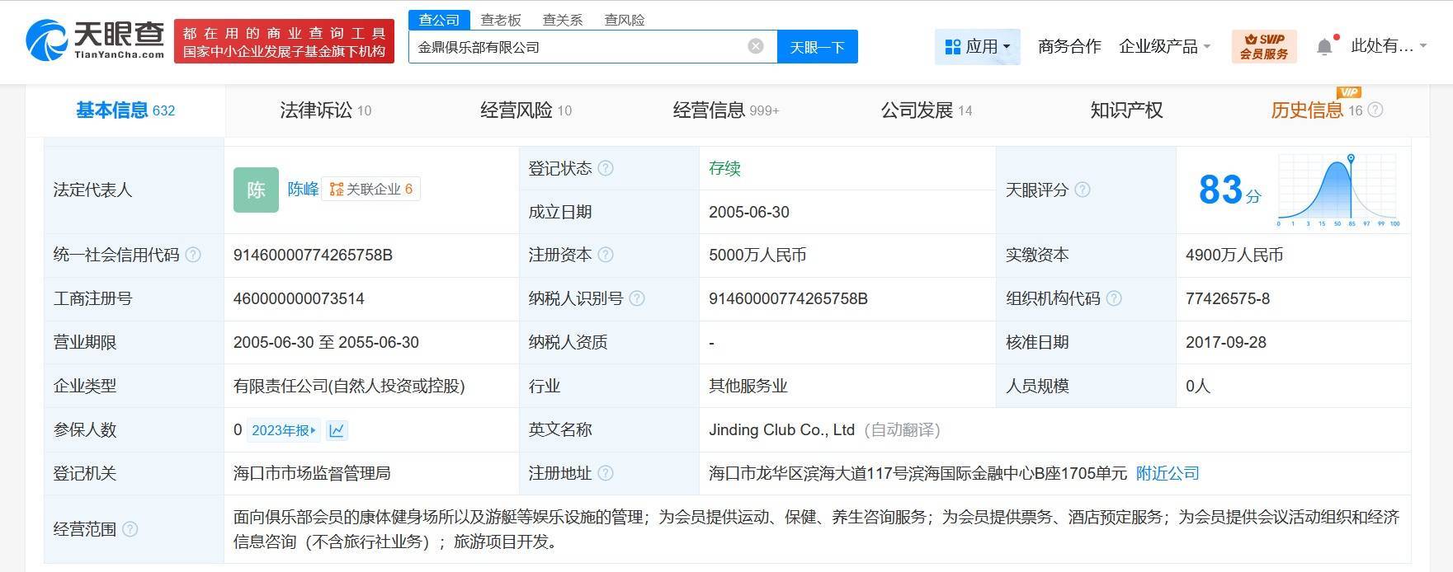Screen dimensions: 1453x572
Task: Open the SVIP member service badge
Action: pos(1263,46)
